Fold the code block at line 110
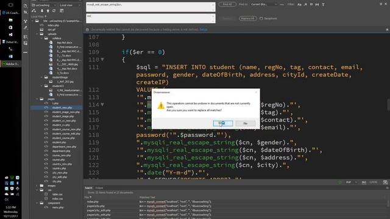This screenshot has height=219, width=390. (x=102, y=60)
